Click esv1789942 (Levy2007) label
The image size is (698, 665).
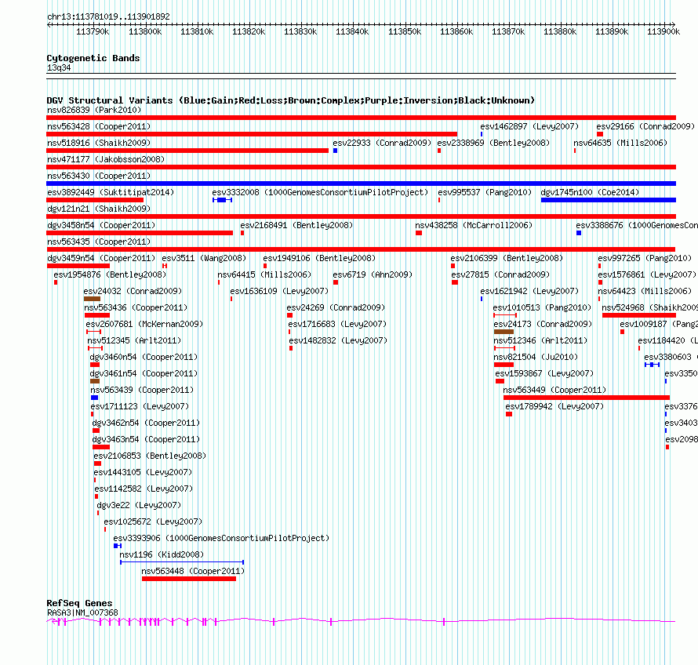[554, 406]
